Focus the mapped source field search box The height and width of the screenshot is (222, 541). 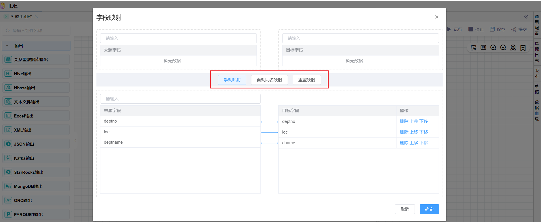[x=180, y=99]
